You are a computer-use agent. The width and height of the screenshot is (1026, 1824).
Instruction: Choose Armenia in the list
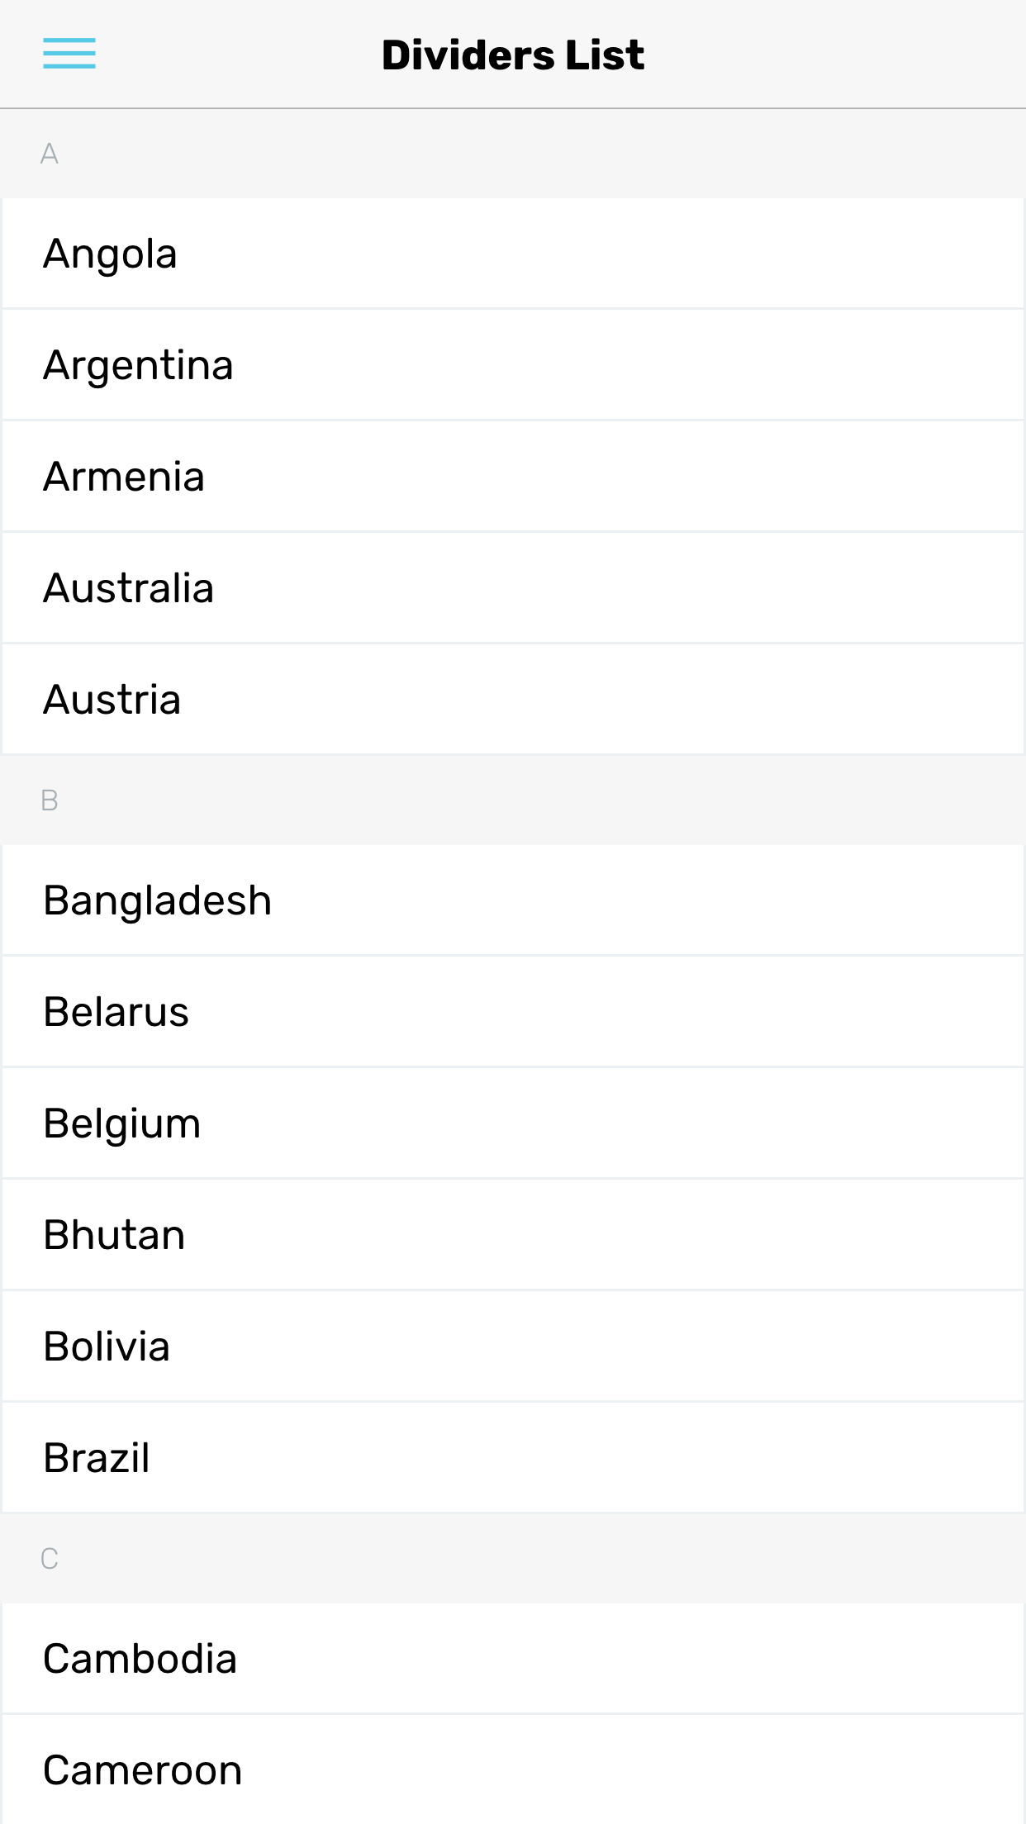pyautogui.click(x=512, y=477)
